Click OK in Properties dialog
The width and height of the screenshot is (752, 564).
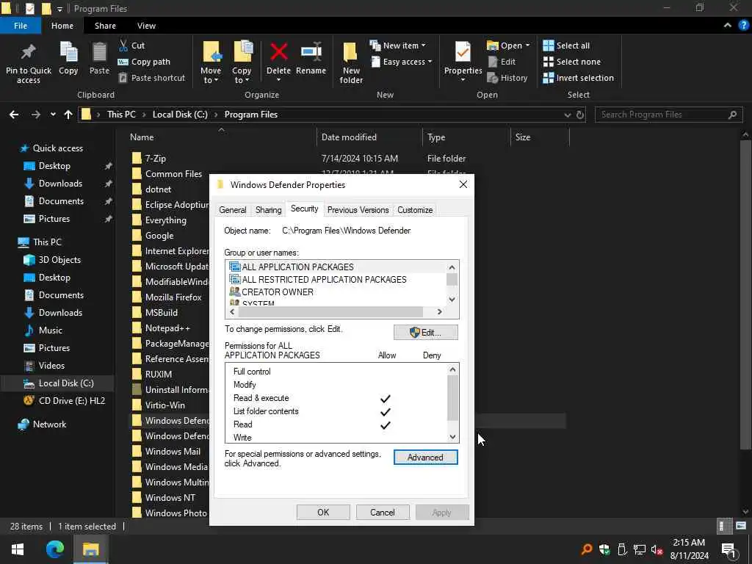323,512
